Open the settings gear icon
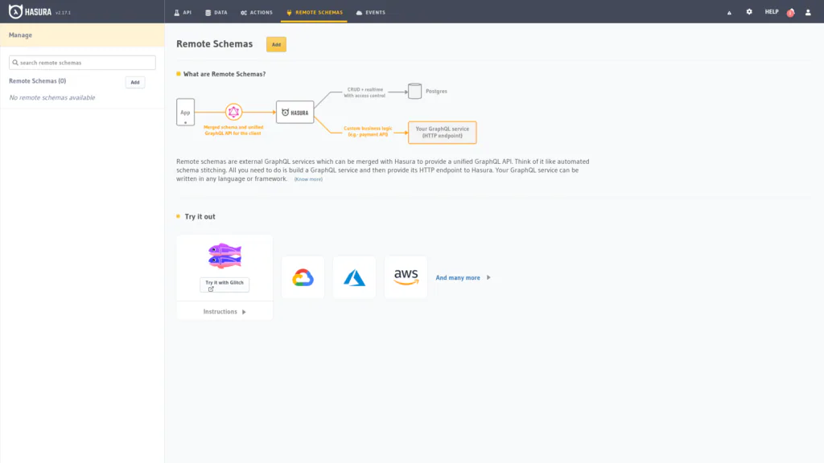Viewport: 824px width, 463px height. click(x=749, y=11)
